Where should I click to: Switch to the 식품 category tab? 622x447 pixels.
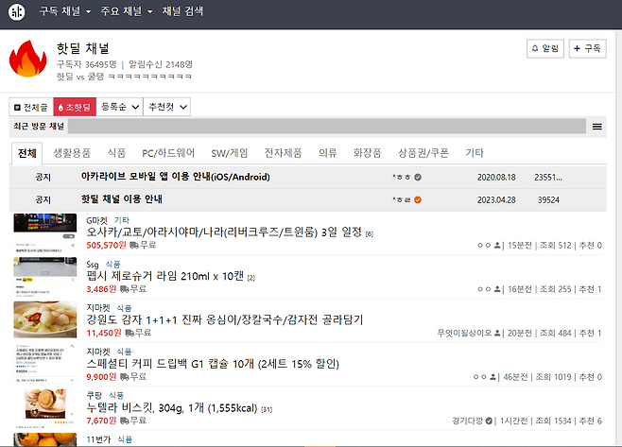point(116,153)
